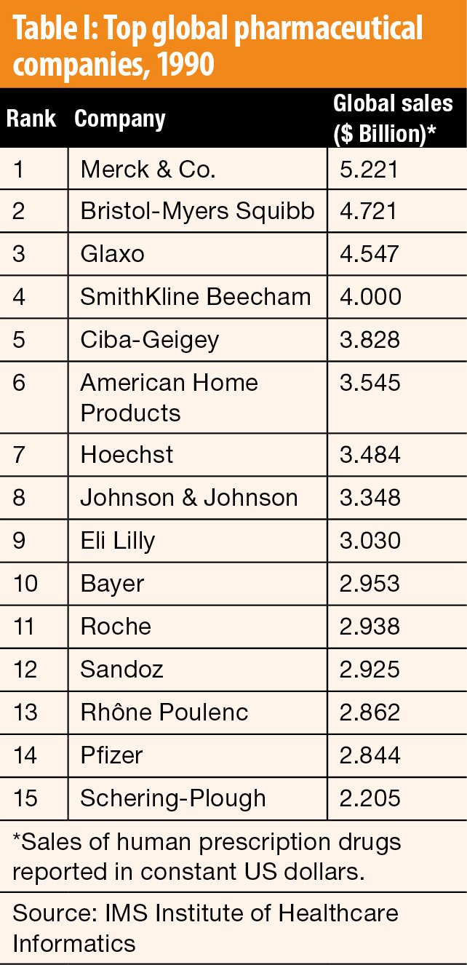Select Hoechst sales value 3.484
467x965 pixels.
370,455
